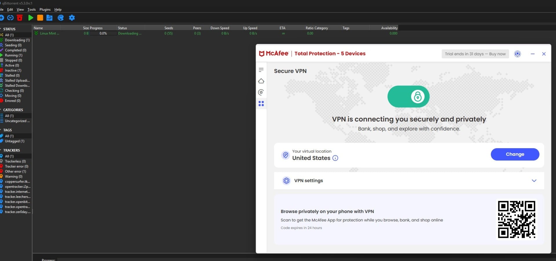Select the Linux Mint torrent row
Screen dimensions: 556x261
pos(215,33)
